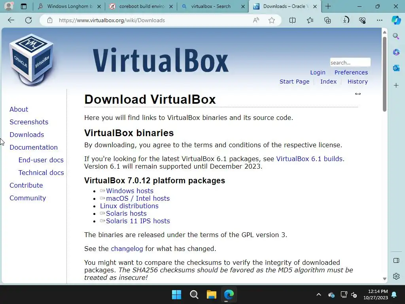The image size is (405, 304).
Task: Open clock and date in taskbar
Action: pyautogui.click(x=376, y=294)
